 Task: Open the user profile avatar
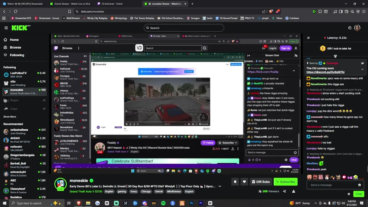coord(357,28)
